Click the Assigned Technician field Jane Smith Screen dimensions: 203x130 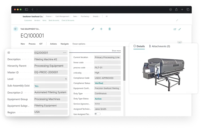click(x=107, y=109)
